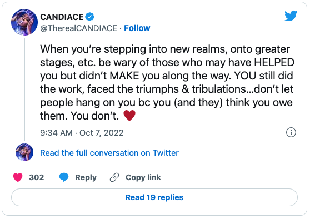Open the CANDIACE display name
Screen dimensions: 310x219
pos(62,17)
